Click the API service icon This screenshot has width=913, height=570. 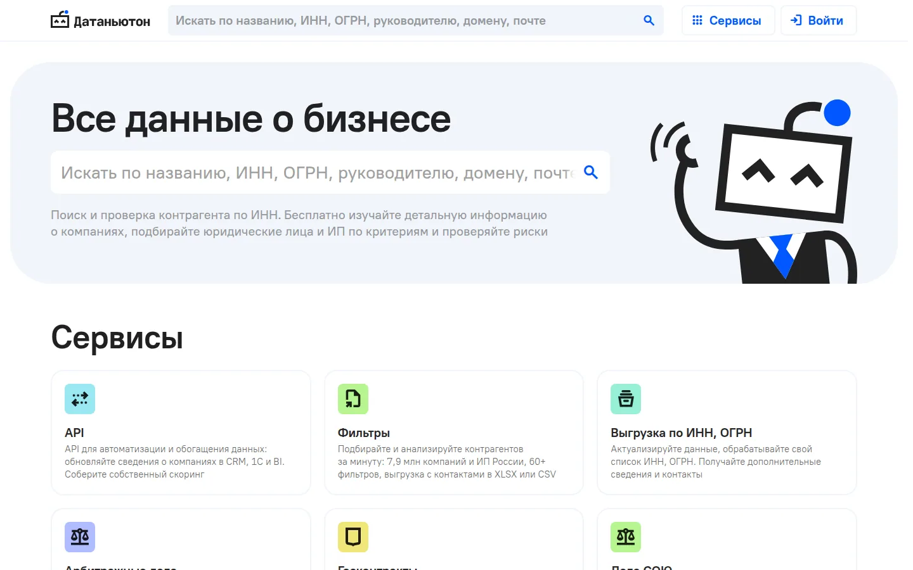click(80, 399)
